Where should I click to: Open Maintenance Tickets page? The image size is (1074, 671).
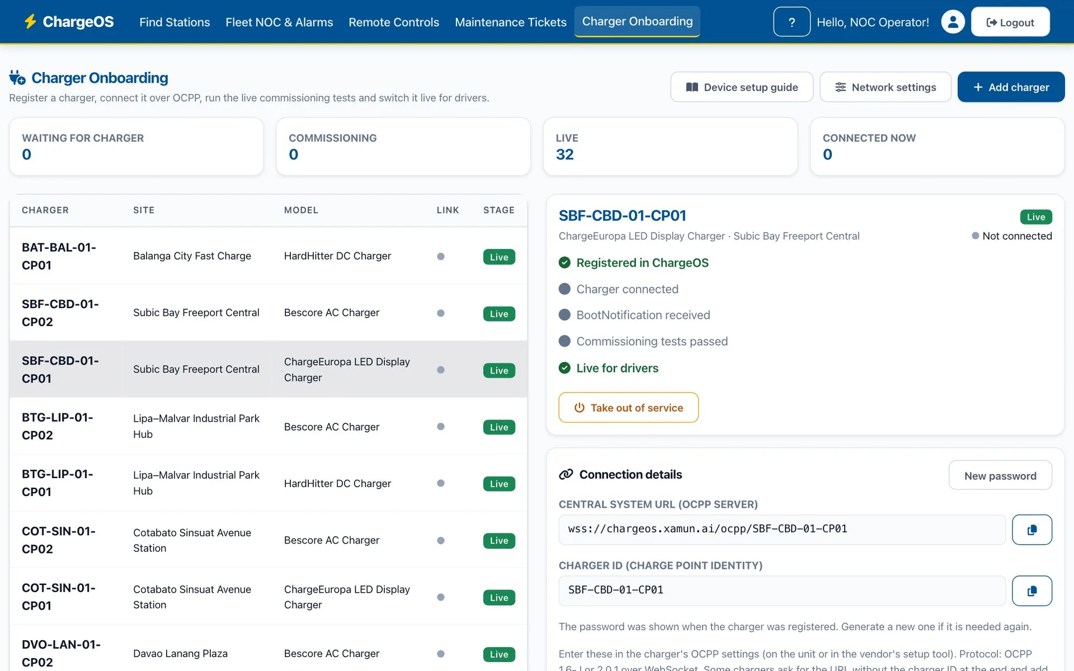[x=511, y=22]
